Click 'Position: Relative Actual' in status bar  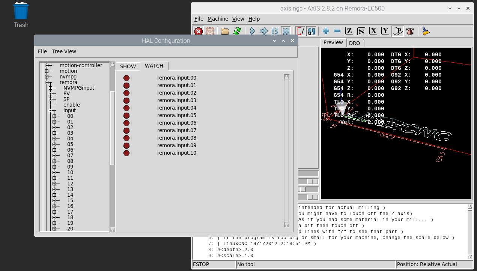click(435, 265)
